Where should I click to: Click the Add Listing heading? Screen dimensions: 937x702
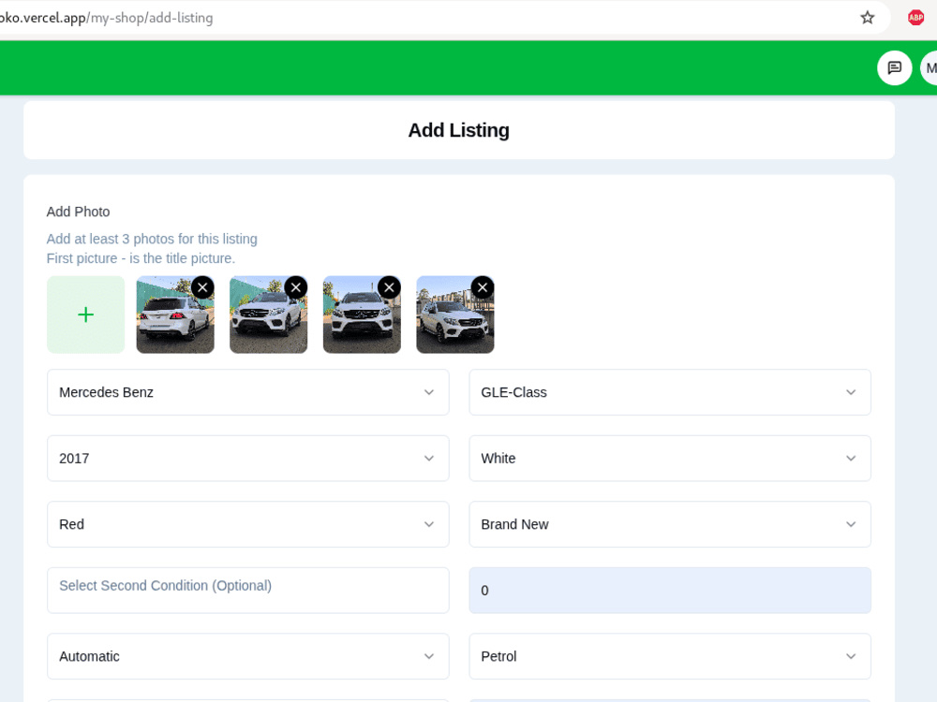coord(459,130)
